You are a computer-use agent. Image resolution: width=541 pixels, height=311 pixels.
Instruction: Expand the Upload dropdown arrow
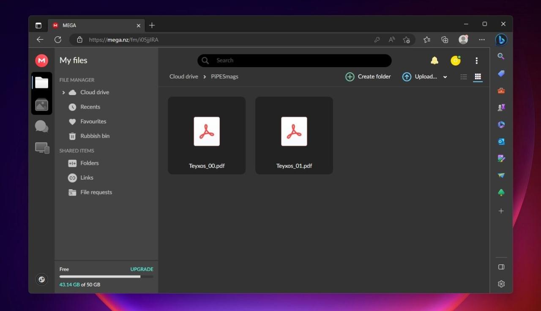click(445, 77)
